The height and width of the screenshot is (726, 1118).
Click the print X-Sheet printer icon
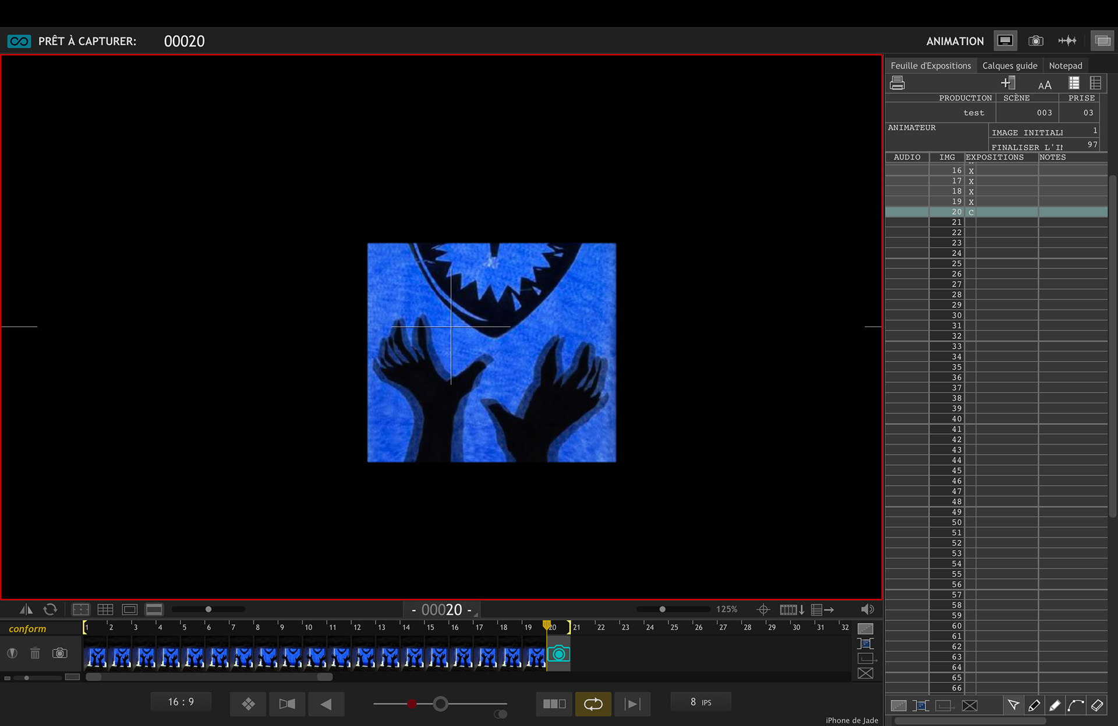[x=897, y=83]
